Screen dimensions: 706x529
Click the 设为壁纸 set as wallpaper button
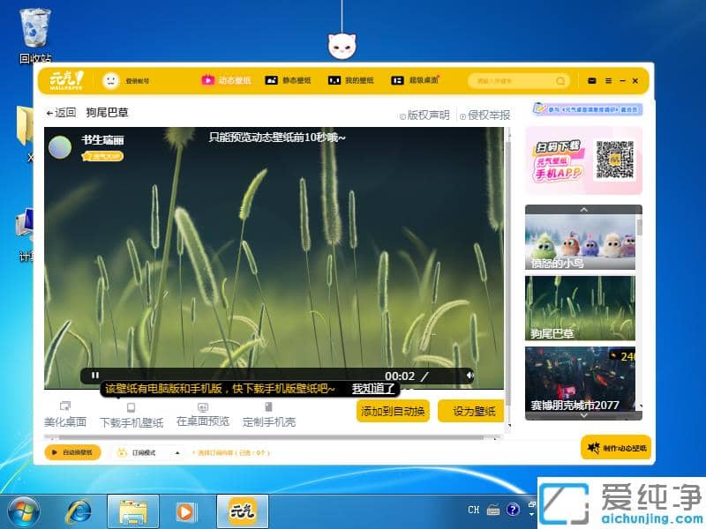[471, 411]
